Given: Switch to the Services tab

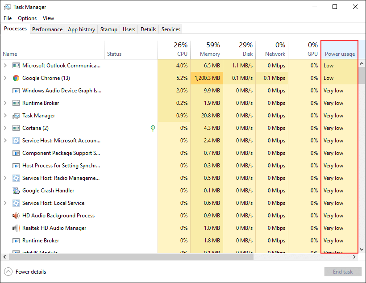Looking at the screenshot, I should coord(171,29).
